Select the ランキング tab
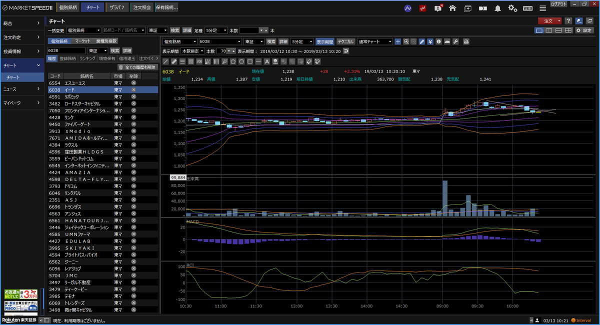Viewport: 600px width, 325px height. [x=87, y=58]
